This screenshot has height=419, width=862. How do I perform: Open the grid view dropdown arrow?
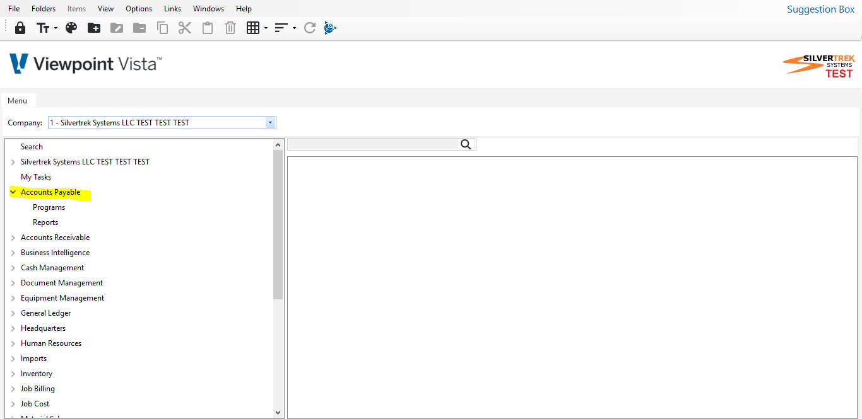(266, 28)
